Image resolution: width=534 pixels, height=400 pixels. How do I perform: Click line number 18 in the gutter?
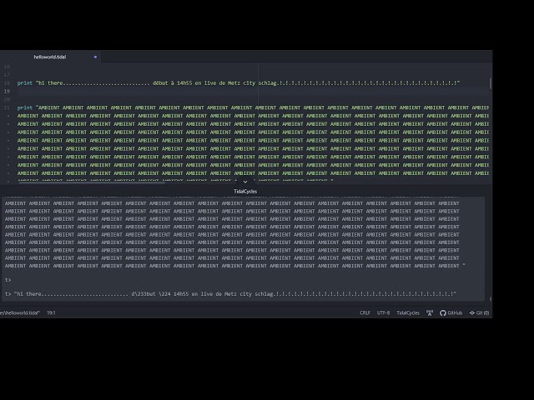coord(7,83)
